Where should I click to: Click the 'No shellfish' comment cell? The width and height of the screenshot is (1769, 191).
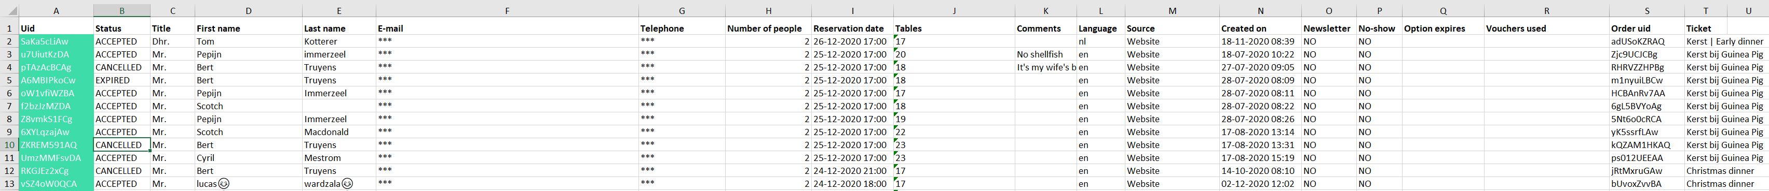(x=1046, y=55)
